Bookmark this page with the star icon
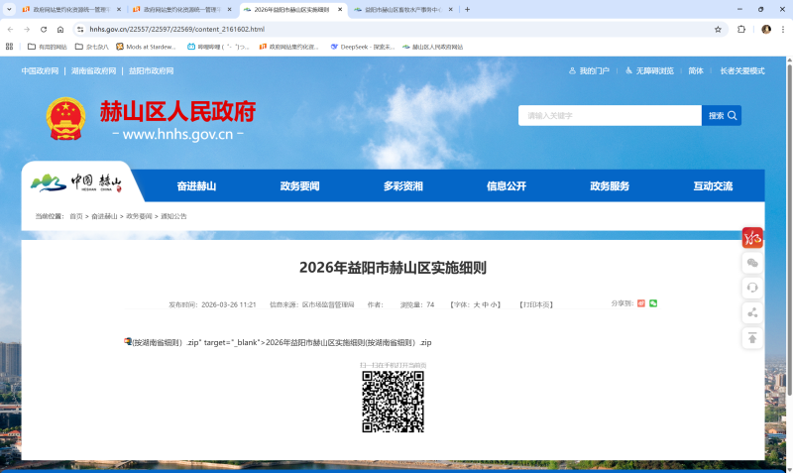The height and width of the screenshot is (473, 793). coord(718,30)
